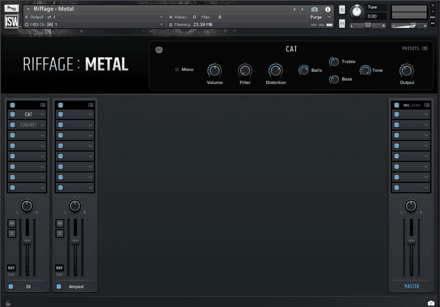Click the ISW logo icon
Screen dimensions: 440x307
[11, 21]
